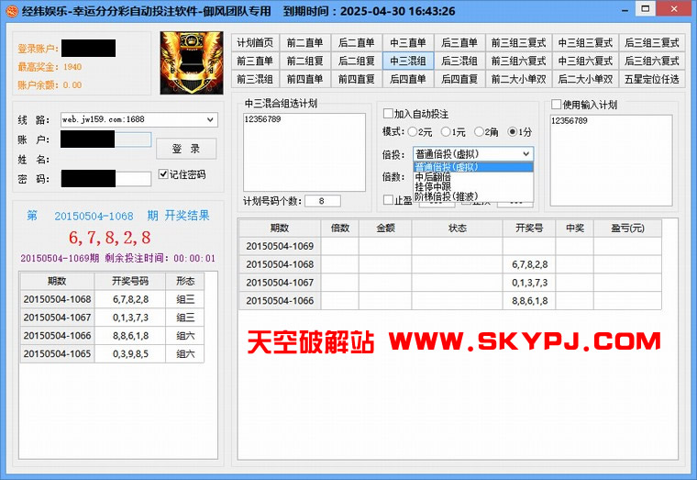This screenshot has height=480, width=697.
Task: Switch to the 计划首页 tab
Action: pos(255,42)
